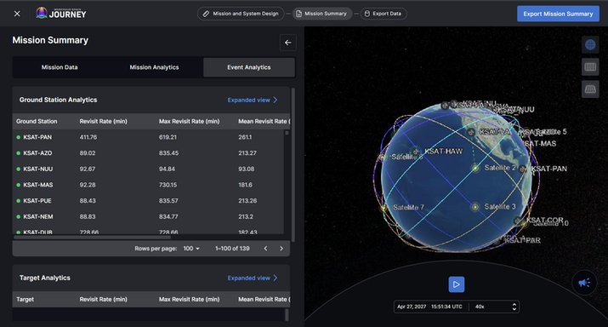
Task: Click Export Mission Summary button
Action: [558, 14]
